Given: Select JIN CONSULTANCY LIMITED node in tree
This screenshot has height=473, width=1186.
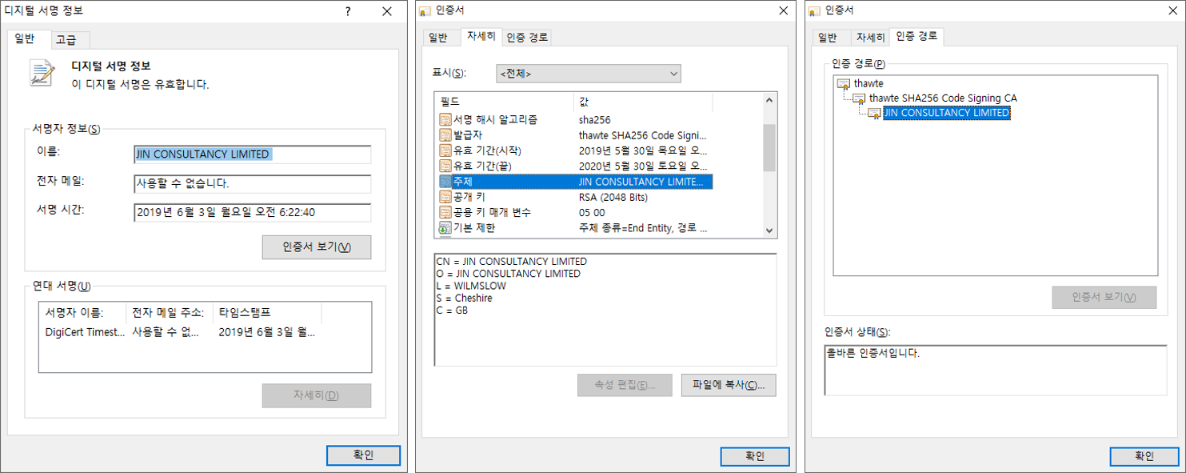Looking at the screenshot, I should 946,114.
